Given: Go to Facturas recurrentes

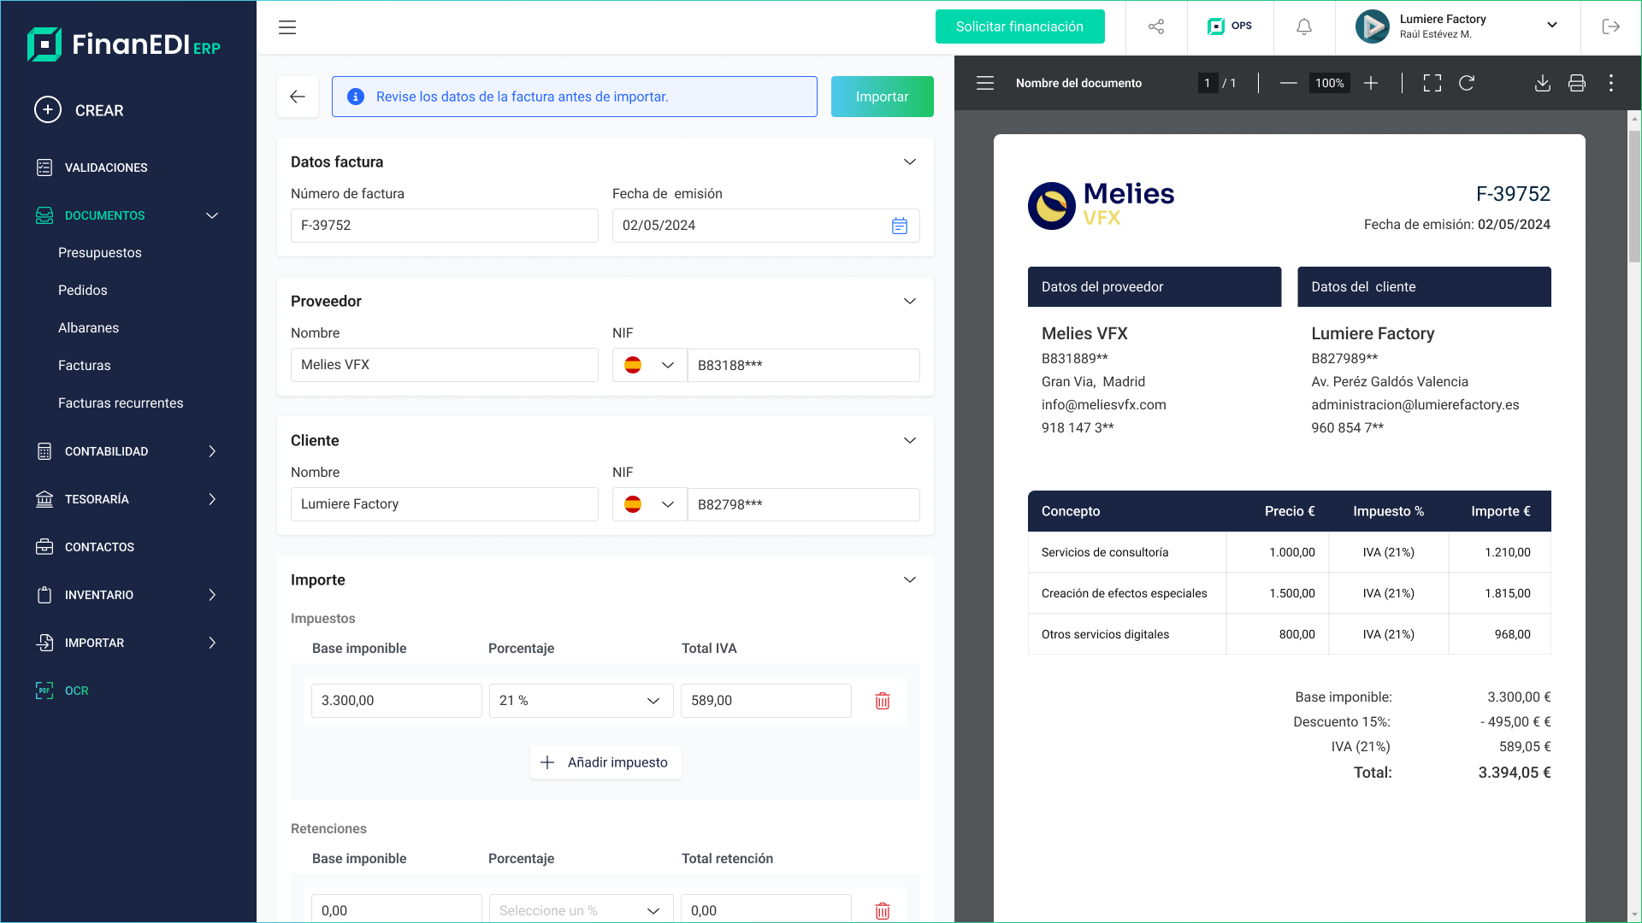Looking at the screenshot, I should point(121,403).
